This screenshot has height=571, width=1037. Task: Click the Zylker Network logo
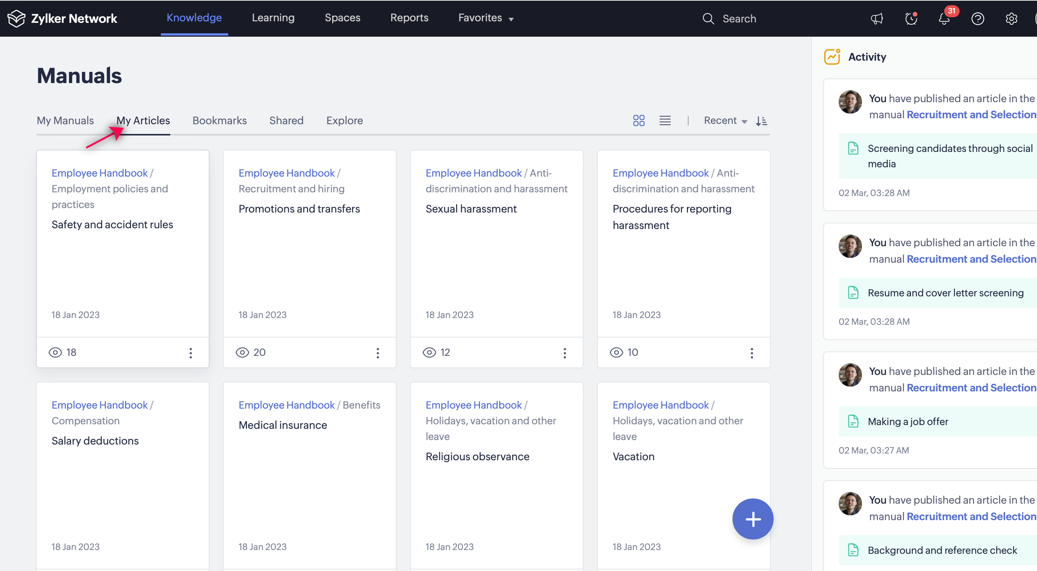point(62,19)
